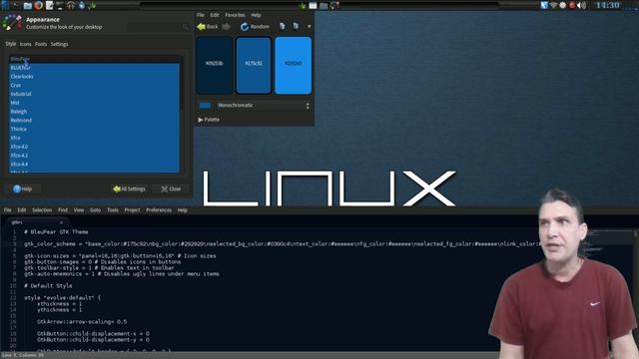Launch the text editor icon in top panel

coord(49,5)
